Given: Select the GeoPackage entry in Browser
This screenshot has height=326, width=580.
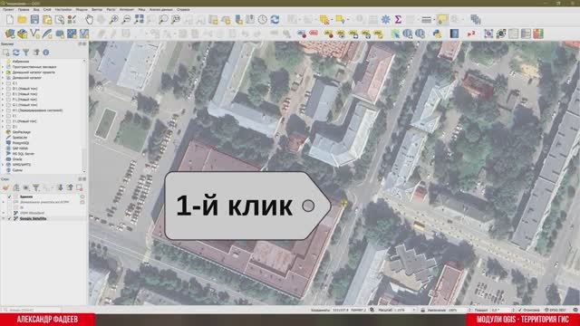Looking at the screenshot, I should tap(22, 132).
